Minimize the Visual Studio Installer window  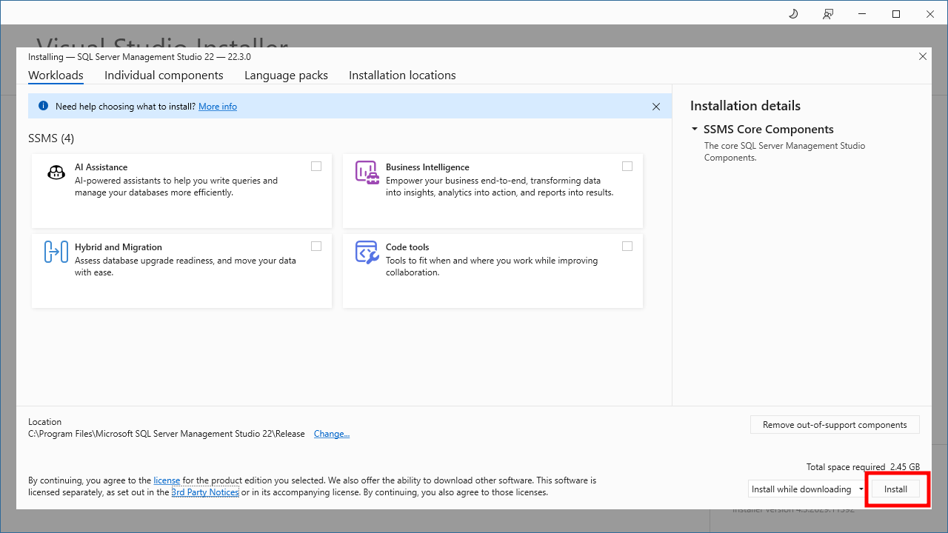pos(862,13)
